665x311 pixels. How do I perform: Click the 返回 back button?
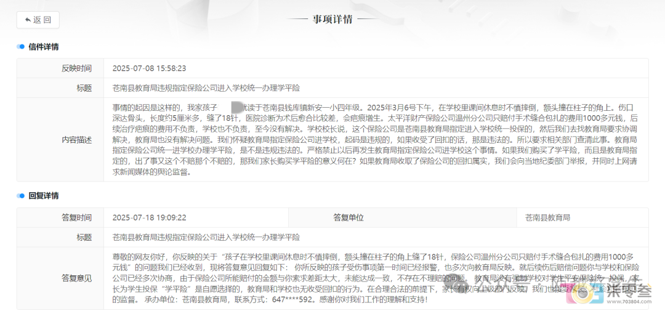click(x=38, y=20)
